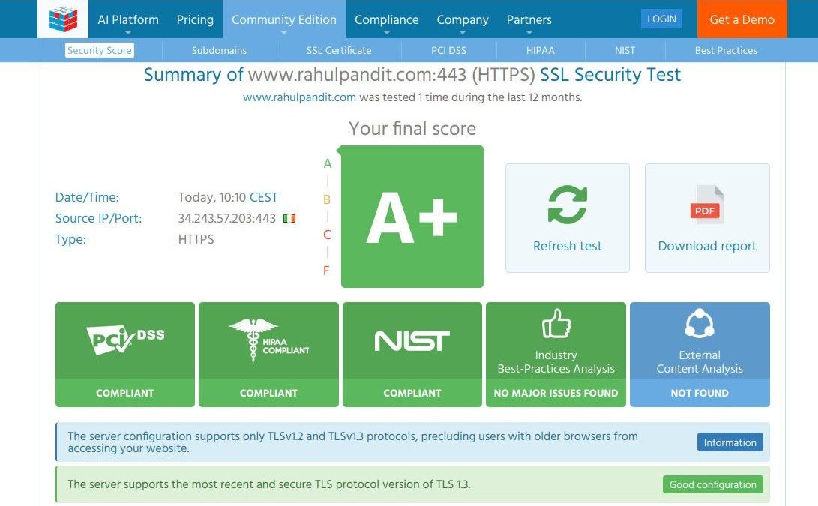Click grade letter C on the score scale

[x=326, y=235]
